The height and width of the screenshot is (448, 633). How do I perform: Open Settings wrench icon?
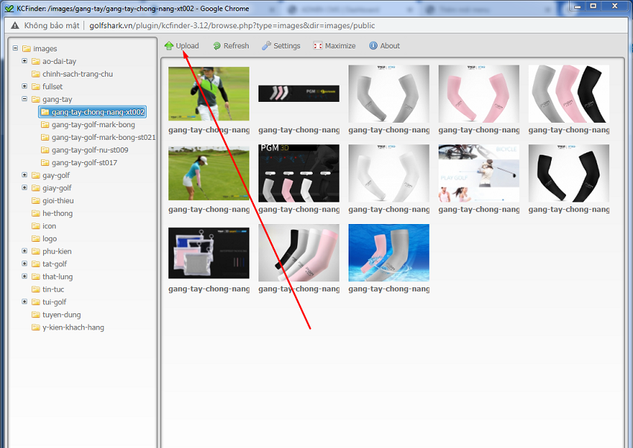coord(267,46)
